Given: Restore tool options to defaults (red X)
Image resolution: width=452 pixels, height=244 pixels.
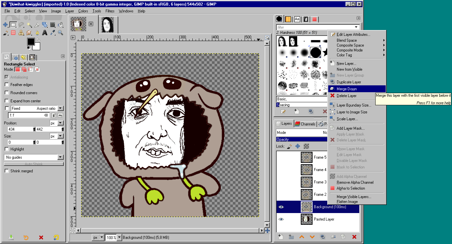Looking at the screenshot, I should tap(41, 237).
